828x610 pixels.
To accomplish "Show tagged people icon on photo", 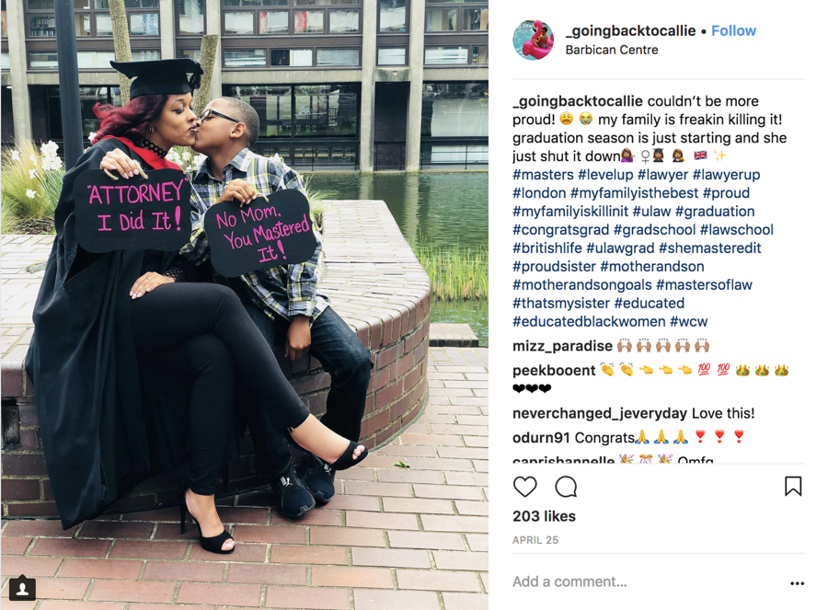I will pos(22,589).
